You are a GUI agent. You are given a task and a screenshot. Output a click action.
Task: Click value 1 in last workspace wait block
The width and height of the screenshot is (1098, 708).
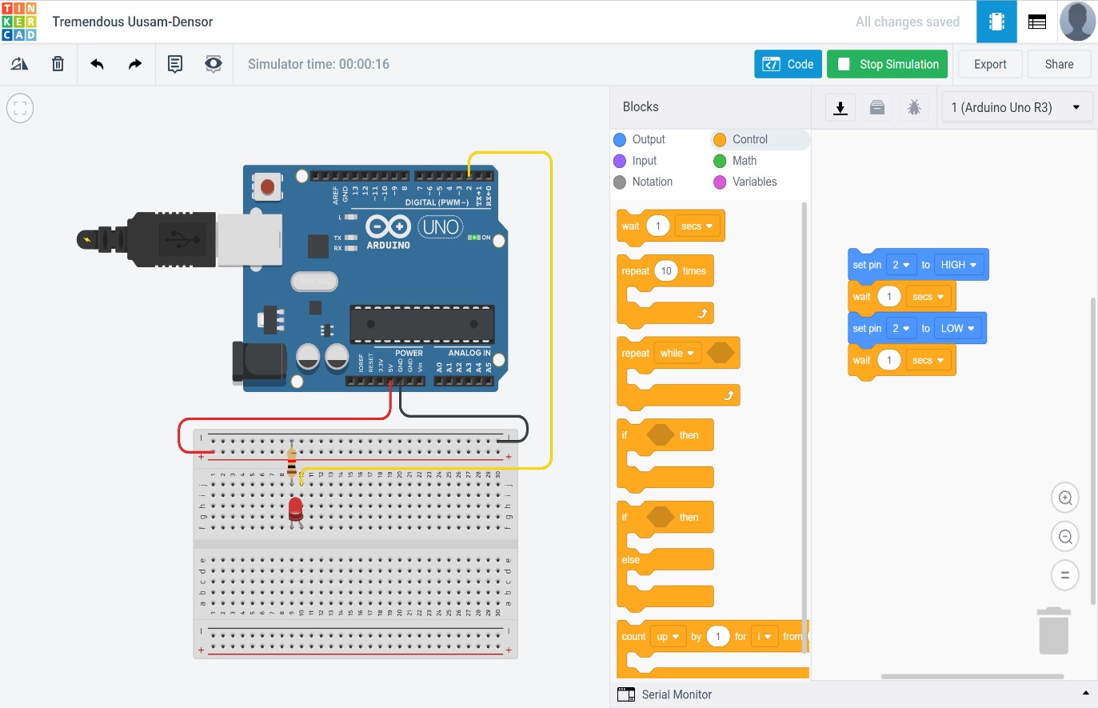point(889,361)
